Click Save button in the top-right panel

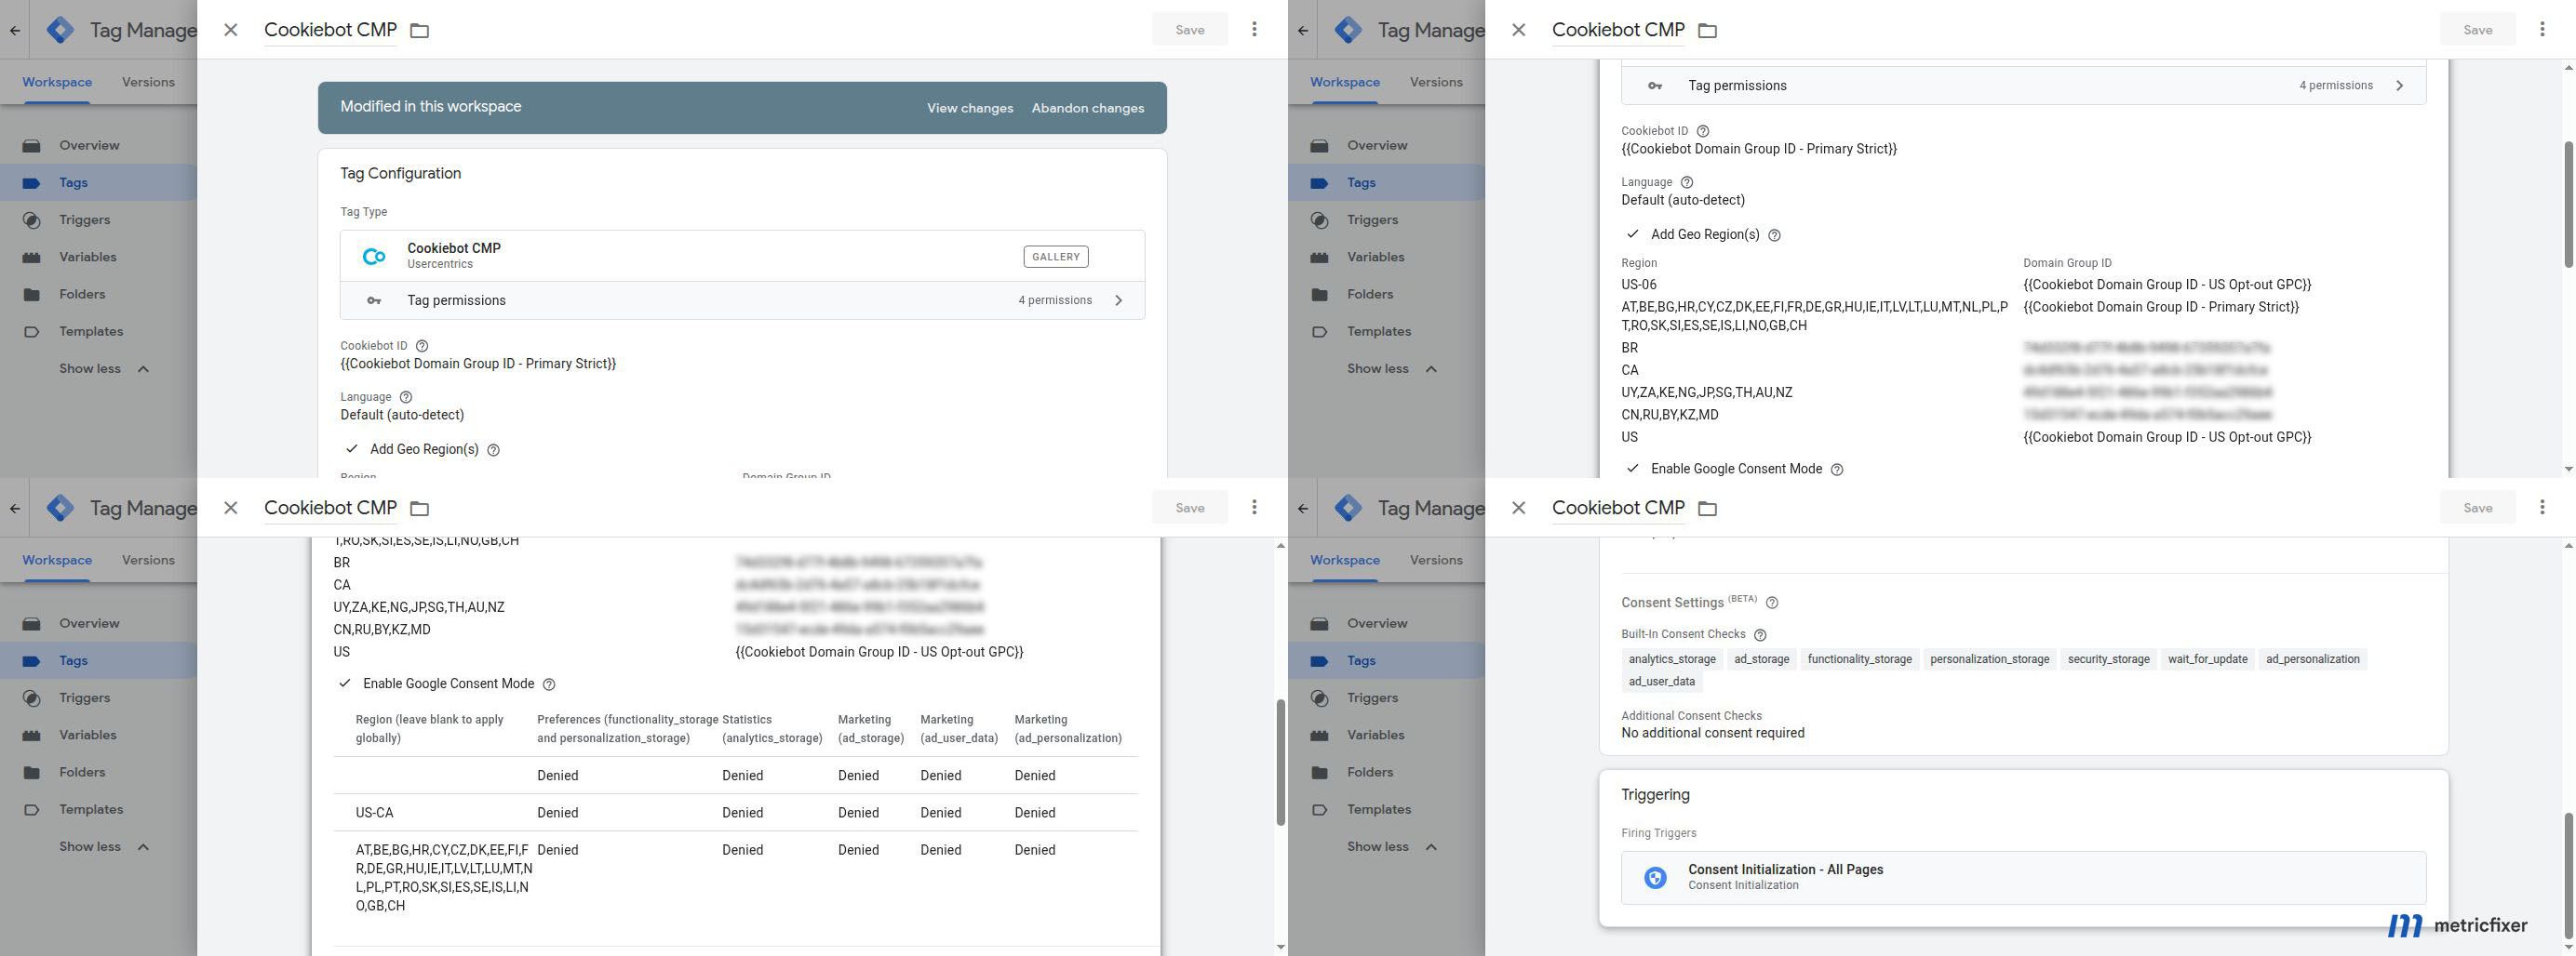[2477, 30]
